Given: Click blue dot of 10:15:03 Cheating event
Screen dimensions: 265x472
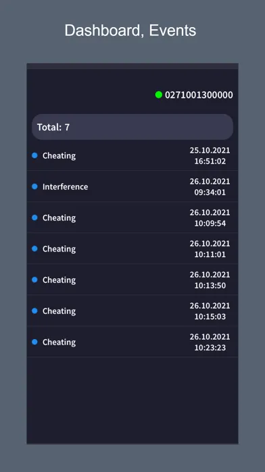Looking at the screenshot, I should [x=34, y=311].
